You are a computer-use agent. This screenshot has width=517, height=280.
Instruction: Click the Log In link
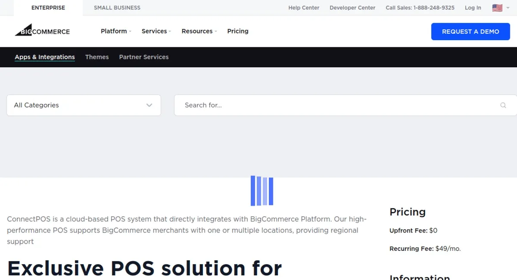[x=473, y=8]
